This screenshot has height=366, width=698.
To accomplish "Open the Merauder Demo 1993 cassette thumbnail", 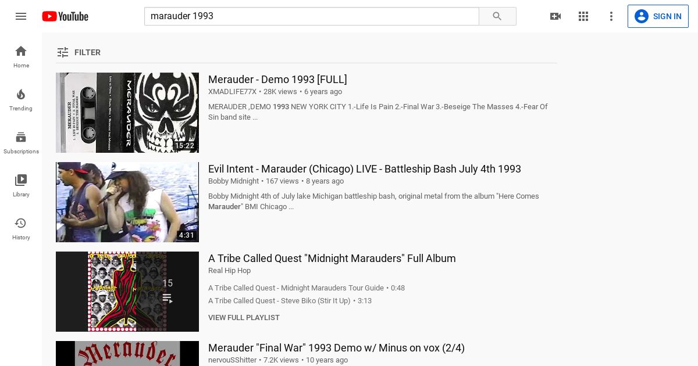I will tap(127, 113).
